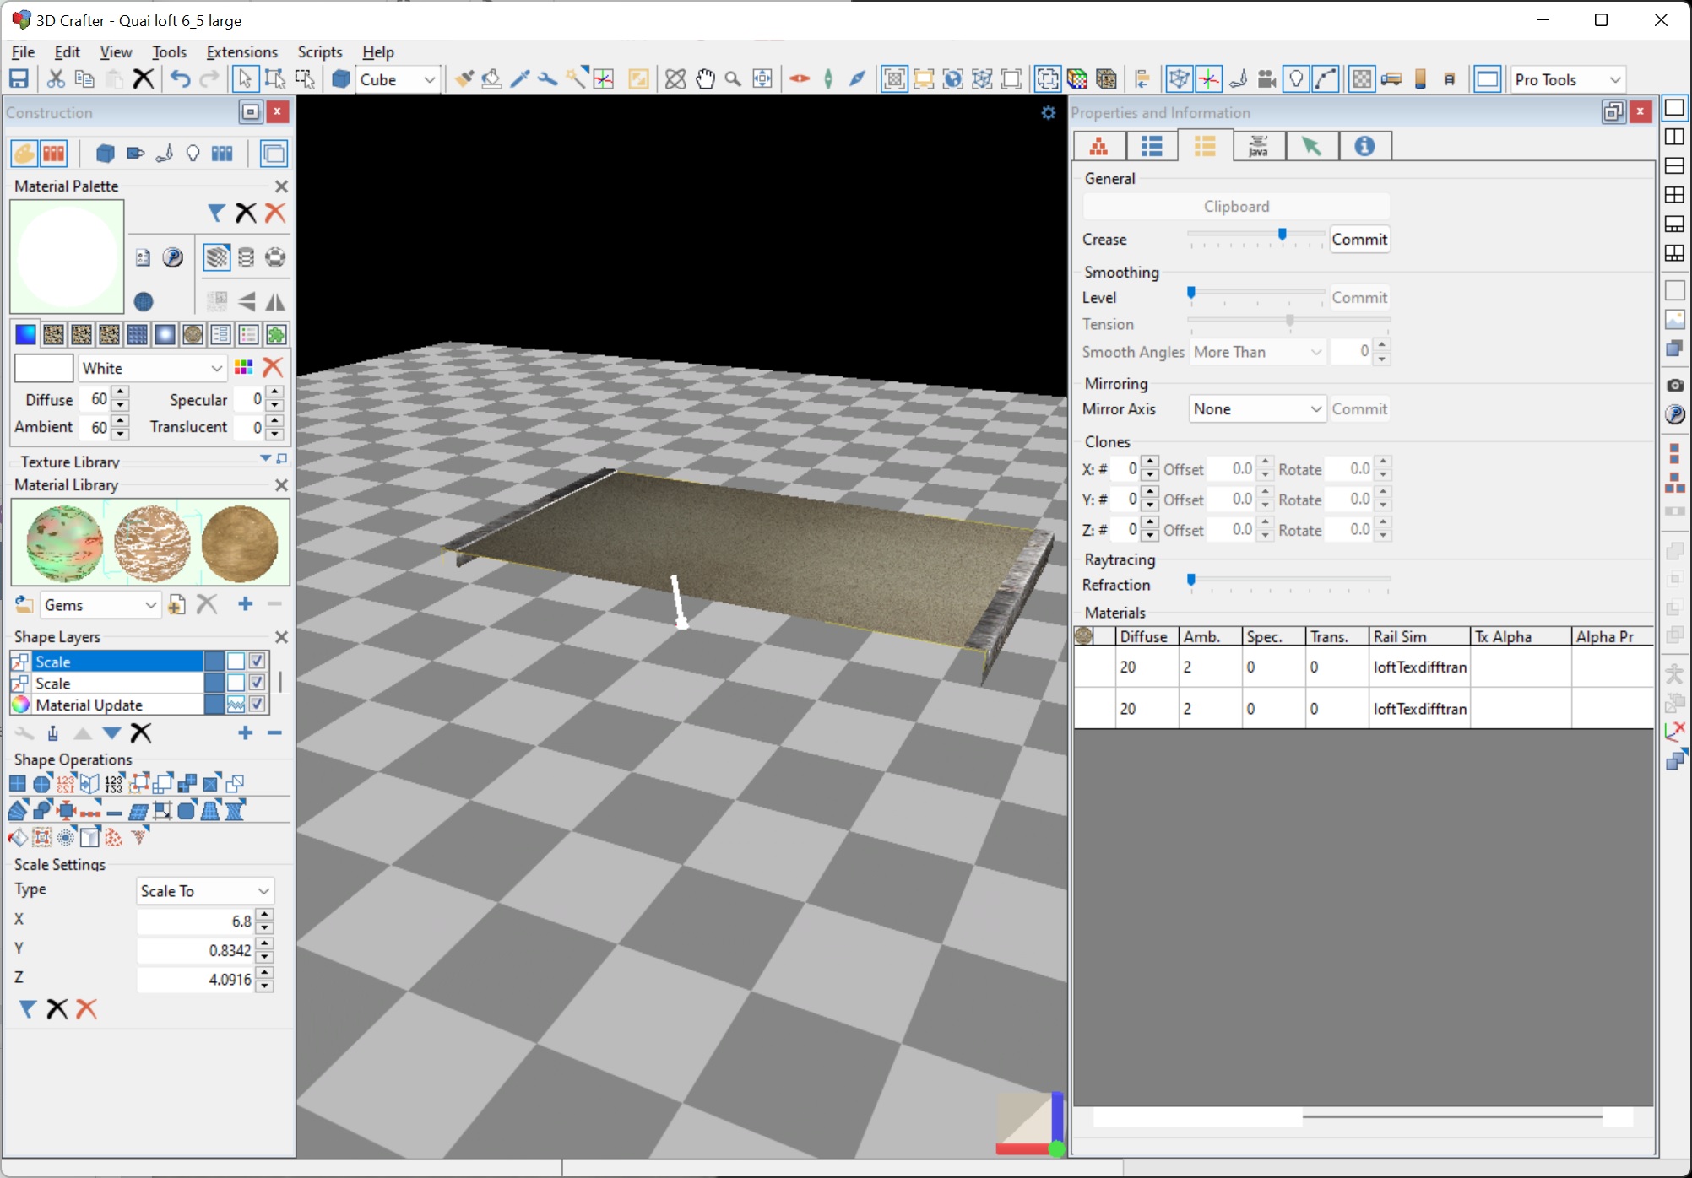1692x1178 pixels.
Task: Select the Pan hand tool
Action: (705, 79)
